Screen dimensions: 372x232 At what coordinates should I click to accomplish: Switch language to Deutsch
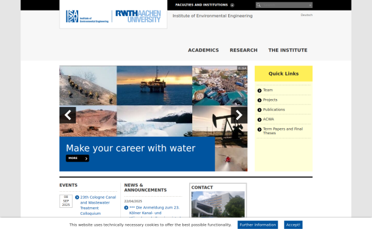coord(306,15)
